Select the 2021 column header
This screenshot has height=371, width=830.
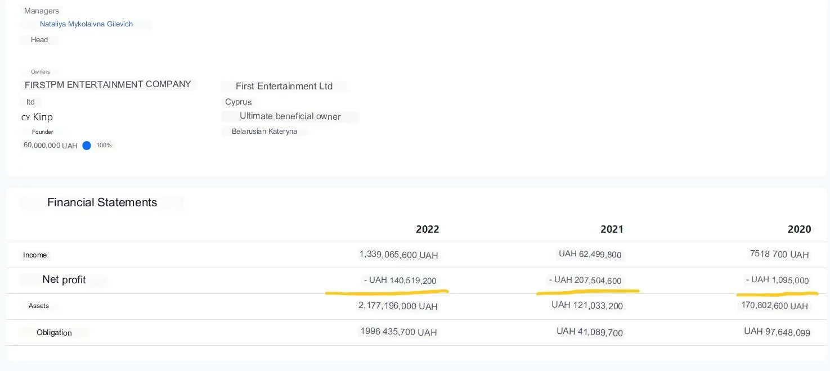[x=612, y=229]
